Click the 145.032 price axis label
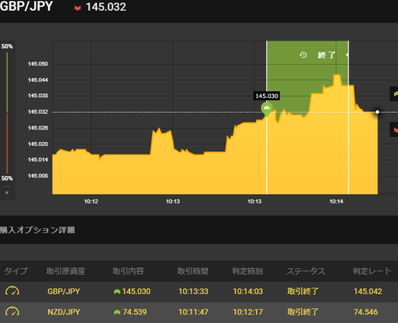The width and height of the screenshot is (398, 323). click(x=38, y=112)
